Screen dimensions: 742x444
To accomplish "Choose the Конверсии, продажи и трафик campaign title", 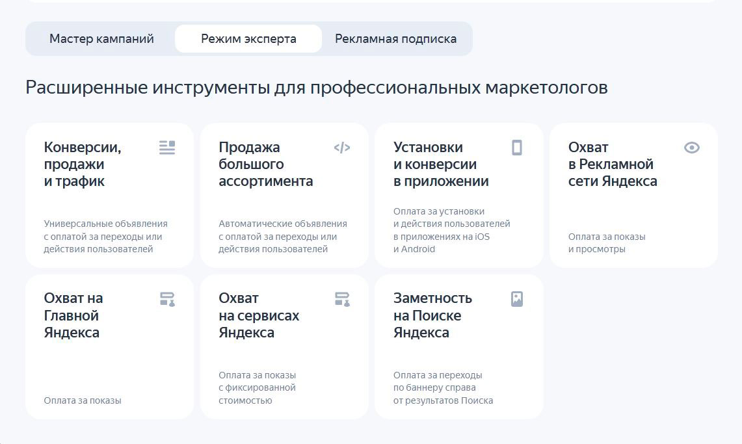I will tap(83, 164).
